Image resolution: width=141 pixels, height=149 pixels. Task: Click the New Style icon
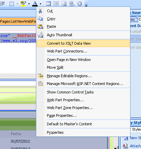[x=125, y=138]
